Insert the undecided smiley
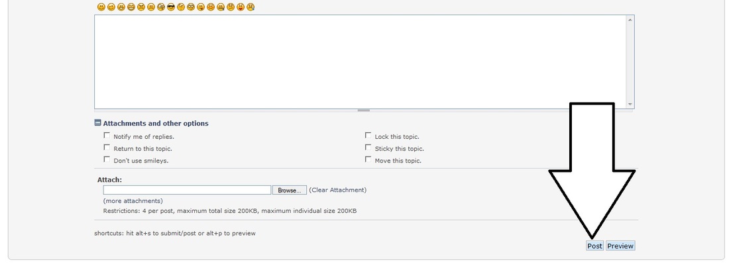This screenshot has width=729, height=263. [x=231, y=7]
